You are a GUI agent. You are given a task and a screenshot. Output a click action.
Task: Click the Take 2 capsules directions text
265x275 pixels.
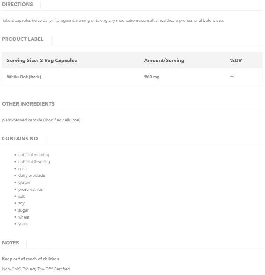pyautogui.click(x=113, y=20)
